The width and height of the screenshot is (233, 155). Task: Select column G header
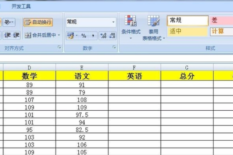tap(187, 68)
